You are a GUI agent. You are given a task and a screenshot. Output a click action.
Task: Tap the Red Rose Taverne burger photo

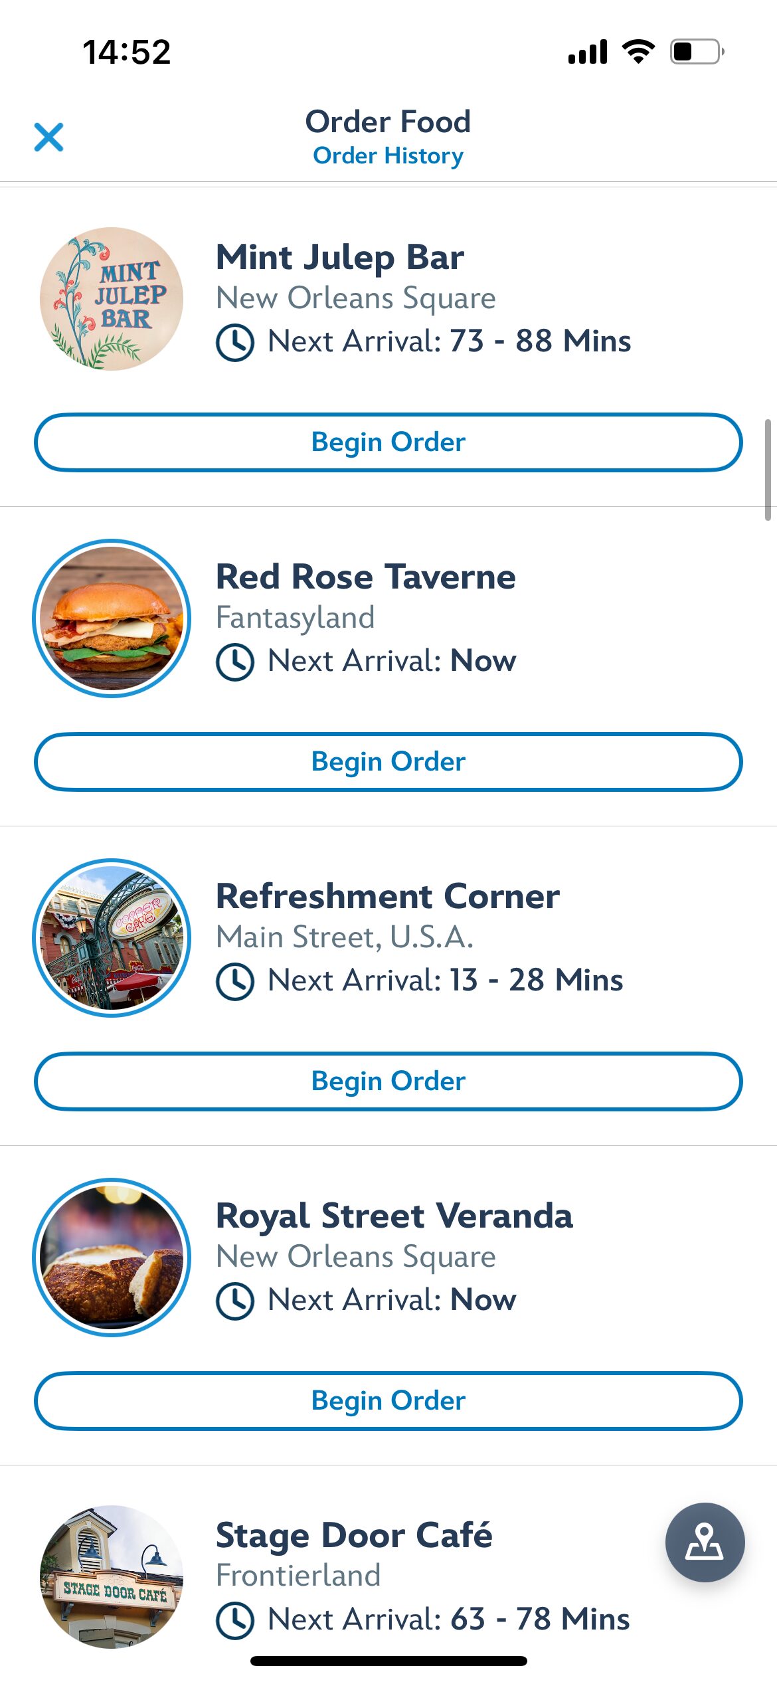click(x=112, y=618)
